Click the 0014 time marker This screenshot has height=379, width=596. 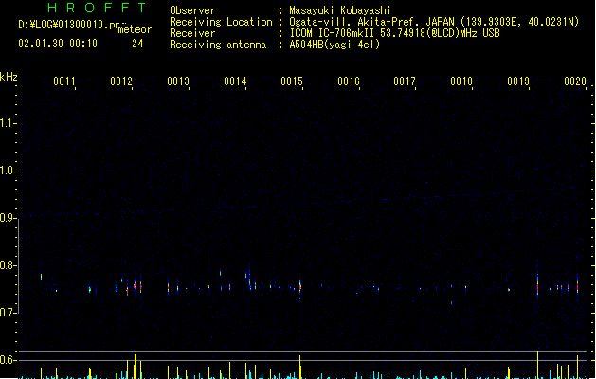pos(235,81)
